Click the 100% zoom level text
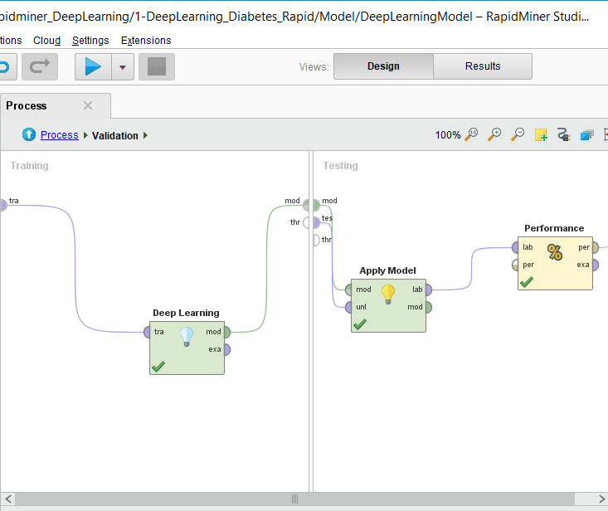 [448, 135]
